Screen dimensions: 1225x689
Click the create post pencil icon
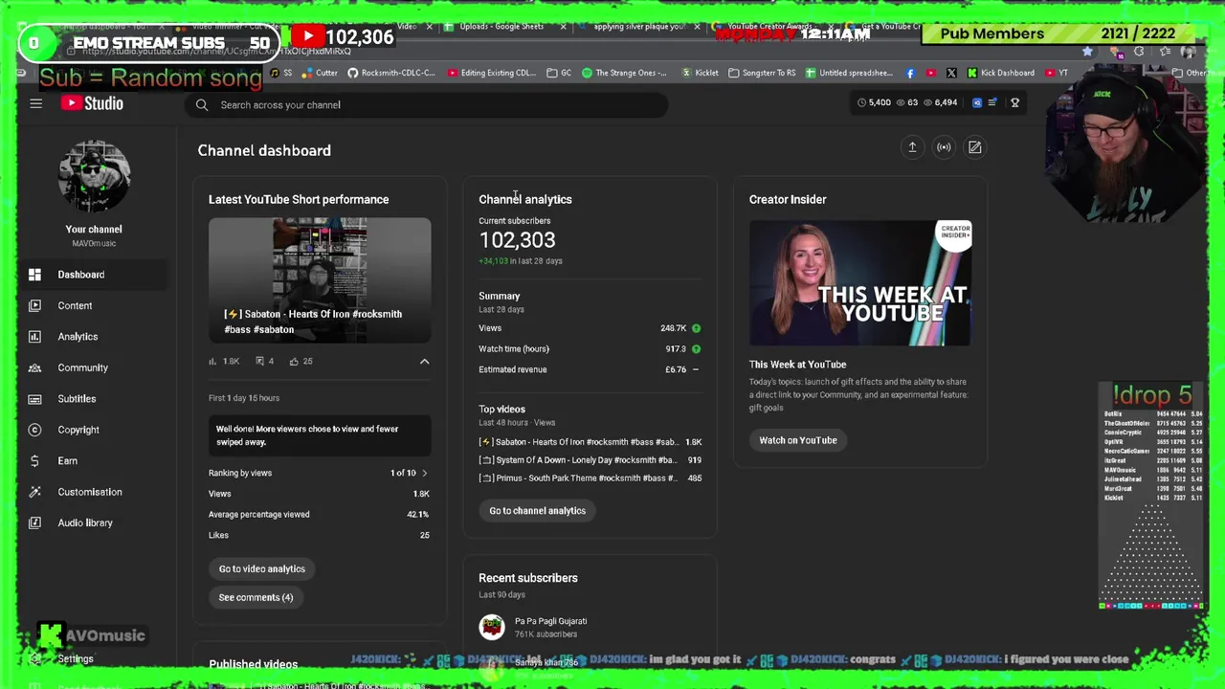974,147
